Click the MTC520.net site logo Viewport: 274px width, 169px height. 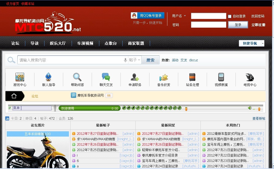48,22
